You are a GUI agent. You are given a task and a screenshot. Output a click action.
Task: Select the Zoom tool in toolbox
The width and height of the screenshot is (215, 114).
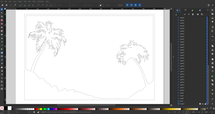point(2,85)
